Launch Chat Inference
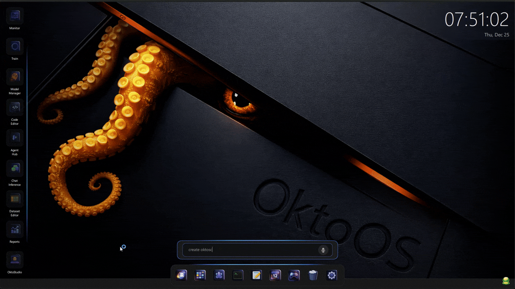The image size is (515, 289). (14, 168)
